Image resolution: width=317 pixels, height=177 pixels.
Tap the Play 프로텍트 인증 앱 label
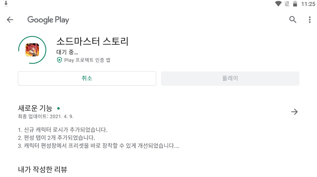pos(87,60)
